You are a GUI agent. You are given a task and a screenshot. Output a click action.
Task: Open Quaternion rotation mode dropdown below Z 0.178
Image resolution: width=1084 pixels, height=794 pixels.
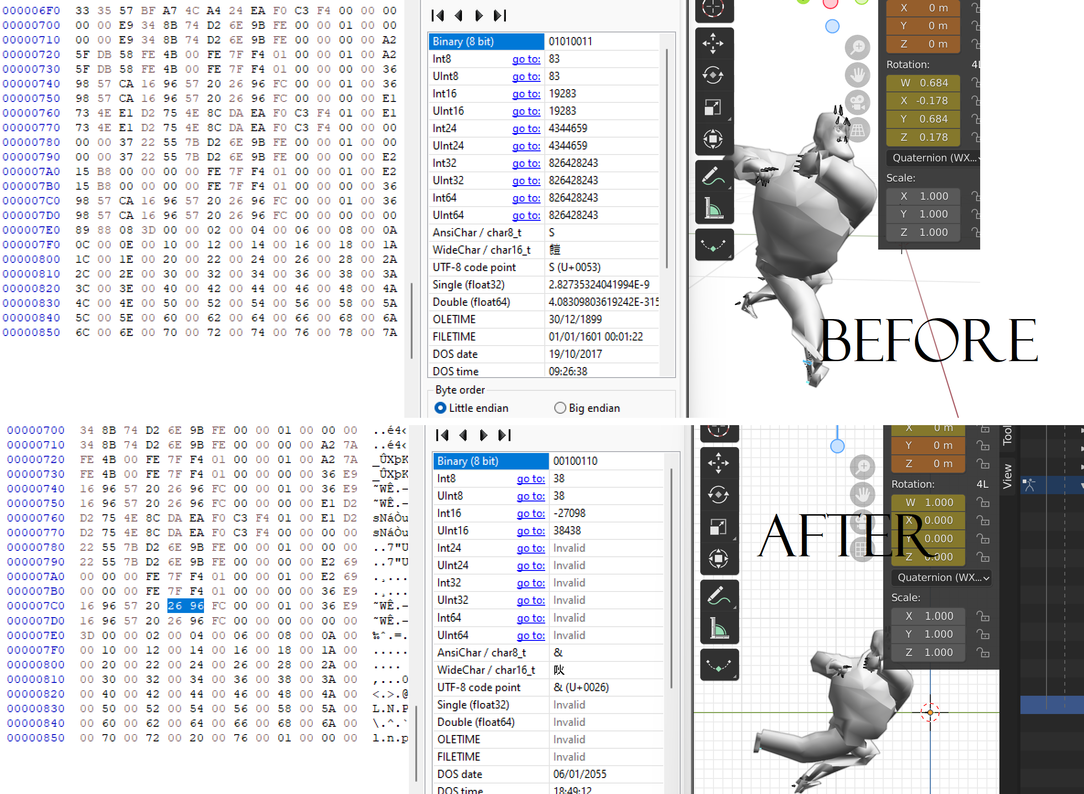click(933, 158)
